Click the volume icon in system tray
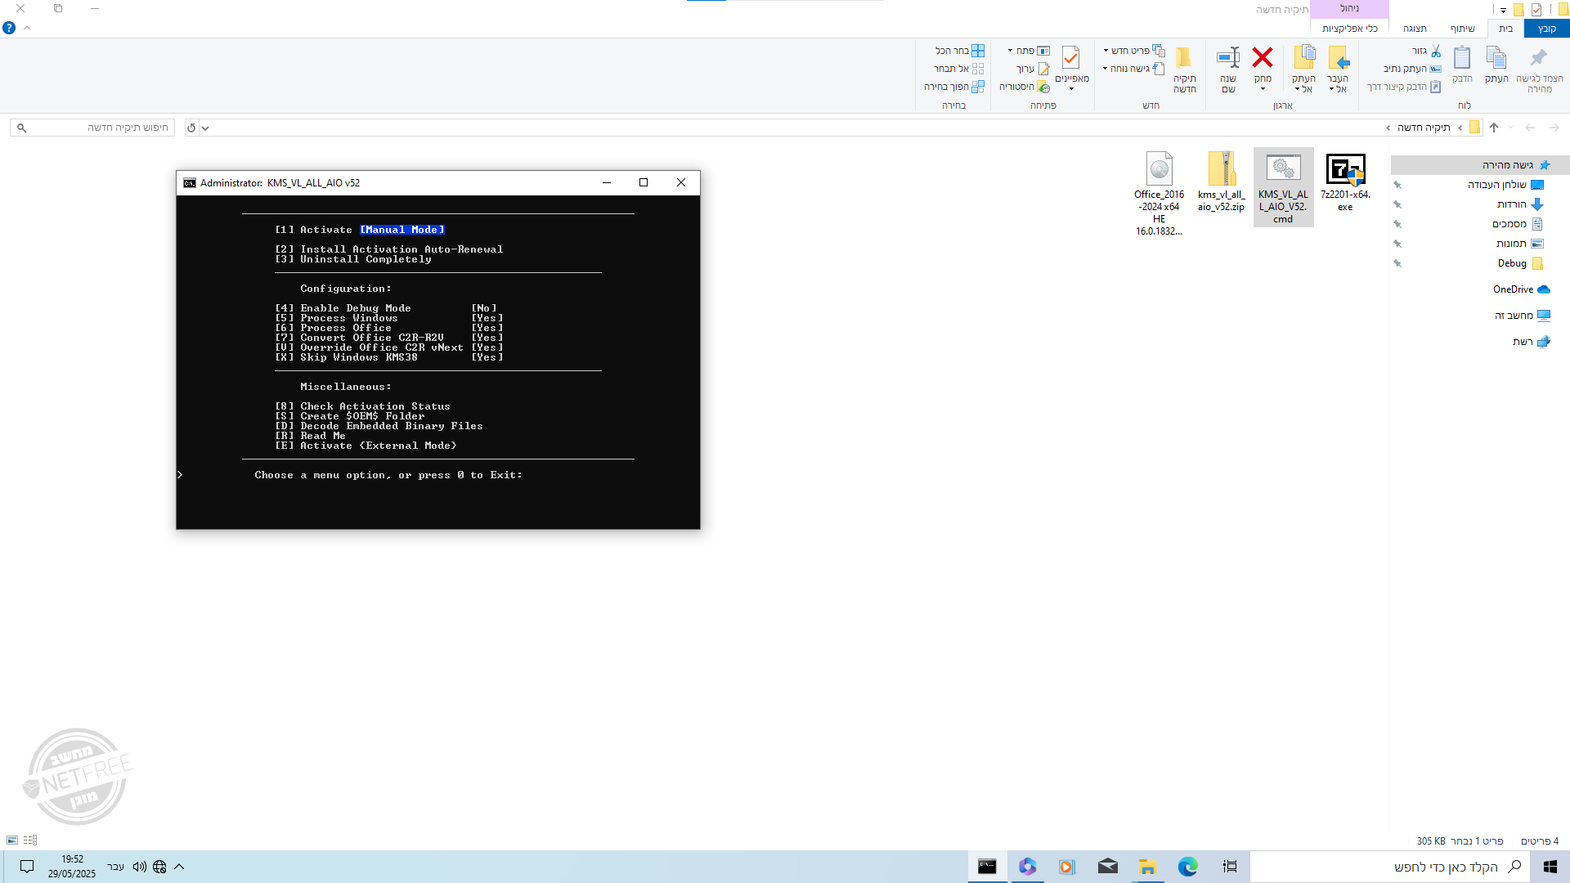 click(x=139, y=867)
